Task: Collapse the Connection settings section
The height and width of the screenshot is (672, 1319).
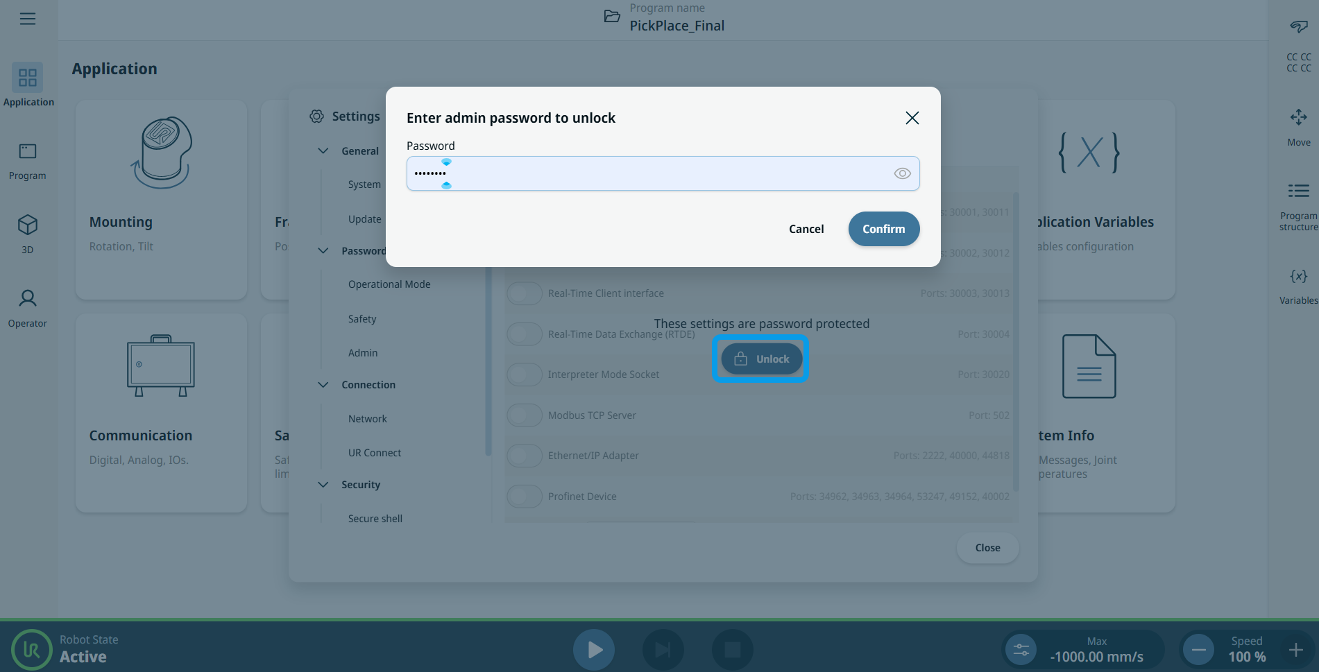Action: [x=323, y=385]
